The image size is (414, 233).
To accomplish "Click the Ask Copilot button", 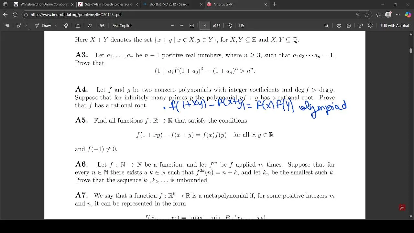I will (x=122, y=26).
